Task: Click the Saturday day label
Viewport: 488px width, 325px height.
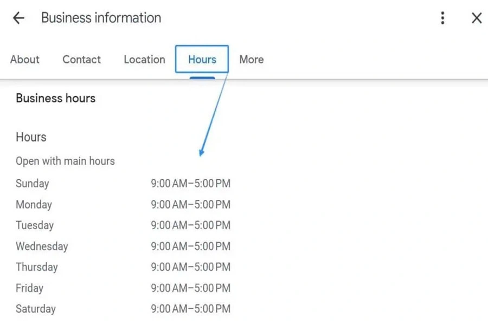Action: click(35, 309)
